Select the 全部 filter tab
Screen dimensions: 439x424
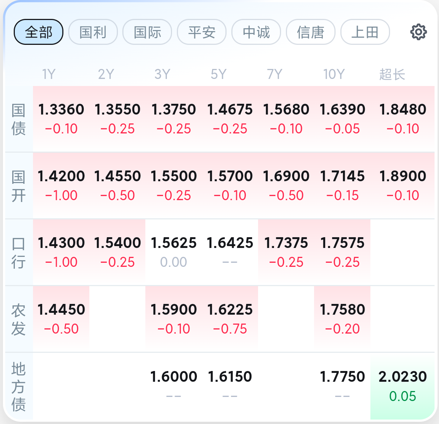[39, 32]
